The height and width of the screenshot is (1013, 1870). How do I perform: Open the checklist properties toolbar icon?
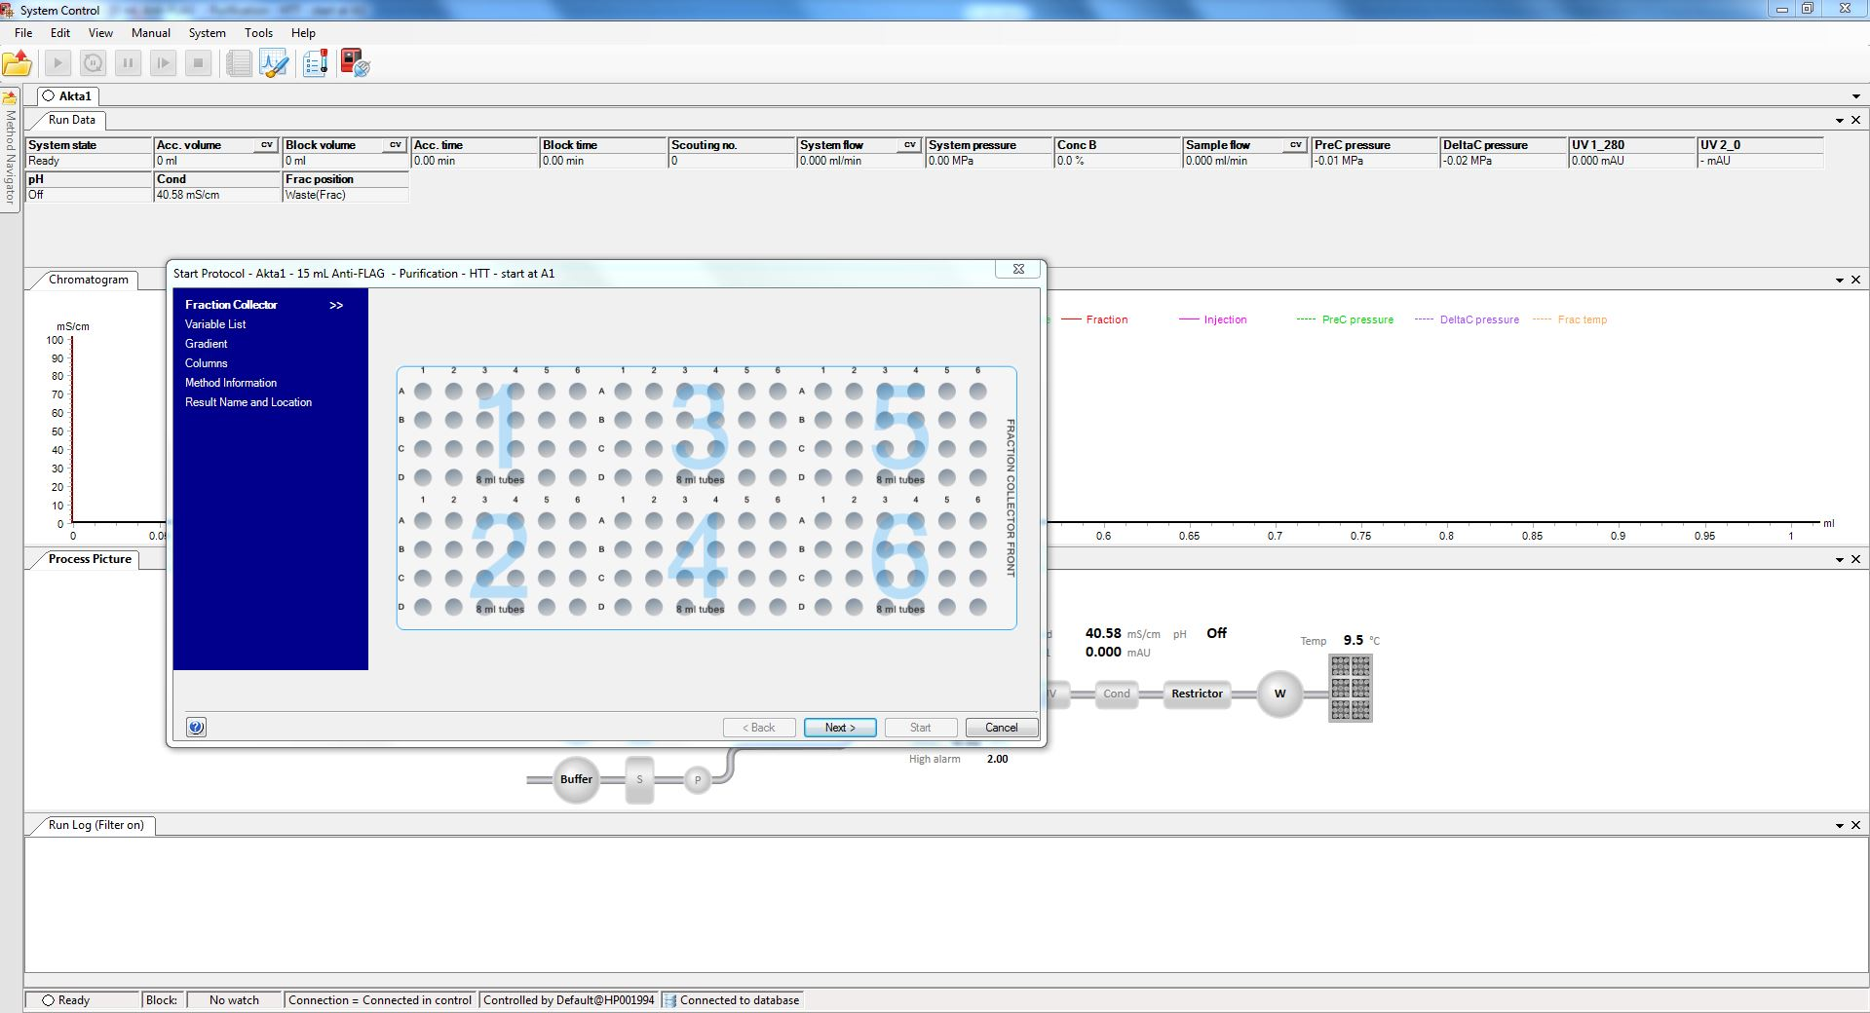point(315,64)
